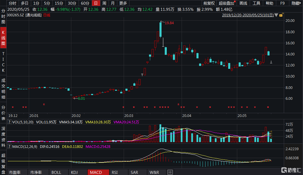Select the 5分 five-minute period
The image size is (303, 175).
pyautogui.click(x=47, y=3)
